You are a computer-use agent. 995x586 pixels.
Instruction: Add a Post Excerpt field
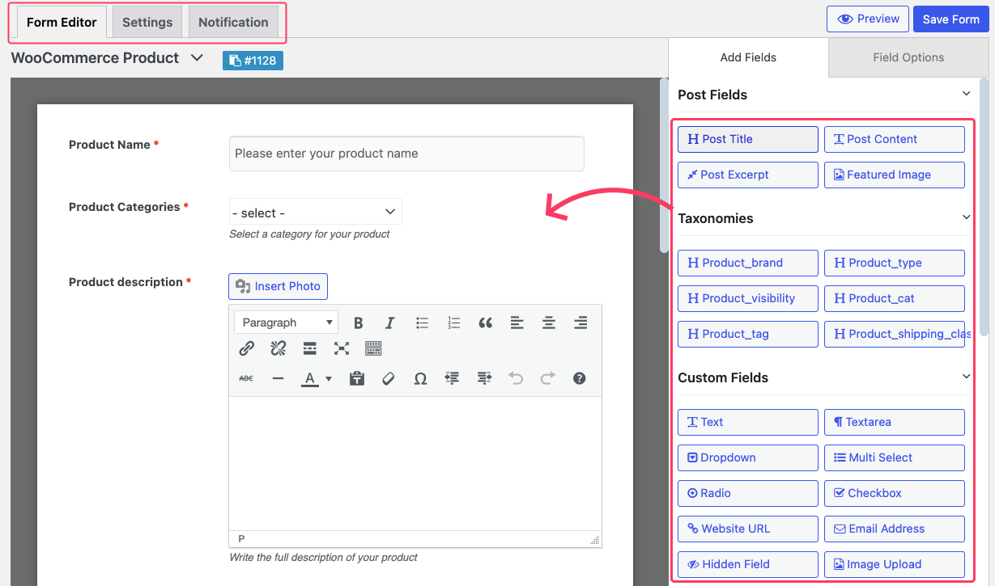pyautogui.click(x=748, y=175)
